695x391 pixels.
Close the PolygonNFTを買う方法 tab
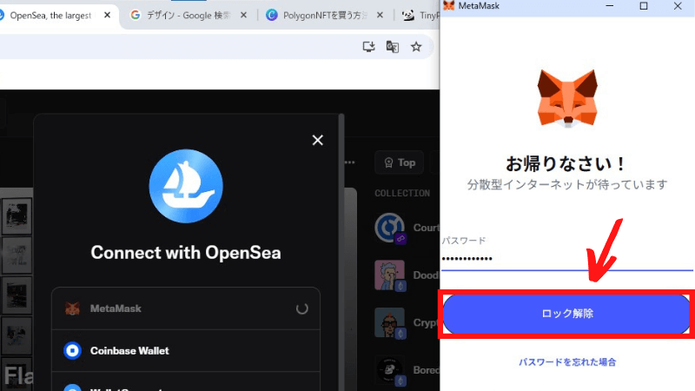[x=380, y=15]
